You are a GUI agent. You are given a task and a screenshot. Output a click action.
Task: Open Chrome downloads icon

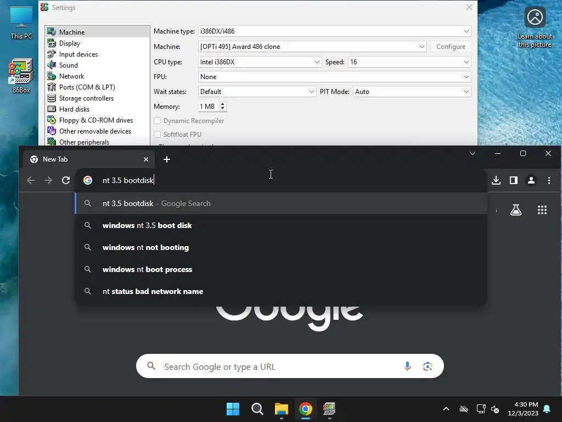coord(496,180)
